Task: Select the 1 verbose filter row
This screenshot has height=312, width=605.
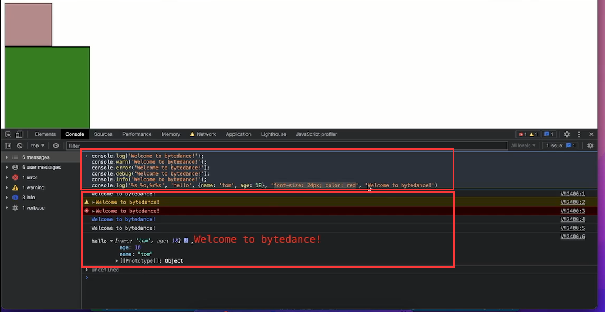Action: [x=41, y=207]
